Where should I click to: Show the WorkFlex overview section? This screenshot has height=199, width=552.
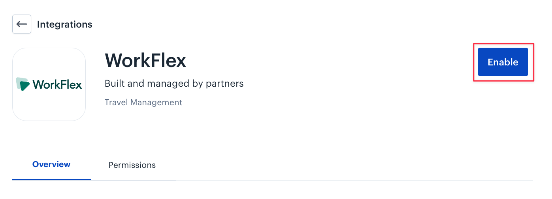(x=51, y=164)
